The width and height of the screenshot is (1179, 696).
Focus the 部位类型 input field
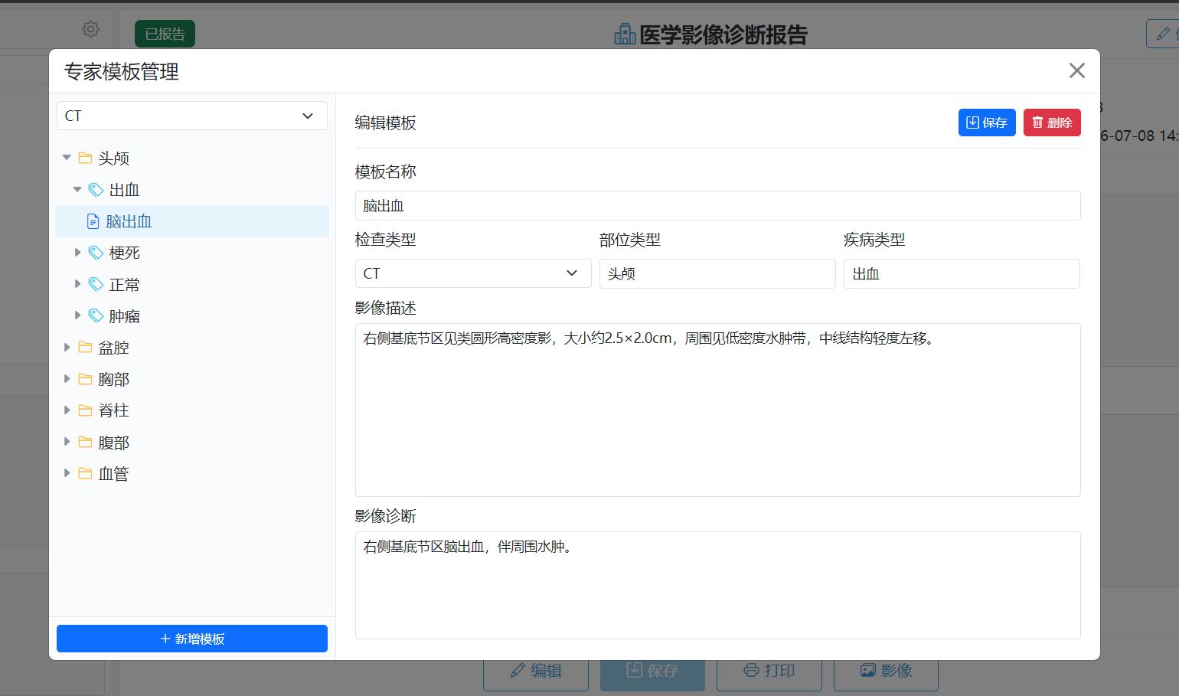click(717, 273)
